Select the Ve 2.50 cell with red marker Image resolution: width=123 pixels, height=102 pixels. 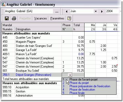coord(112,66)
